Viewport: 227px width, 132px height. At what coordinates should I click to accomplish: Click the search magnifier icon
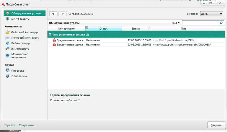pos(221,23)
